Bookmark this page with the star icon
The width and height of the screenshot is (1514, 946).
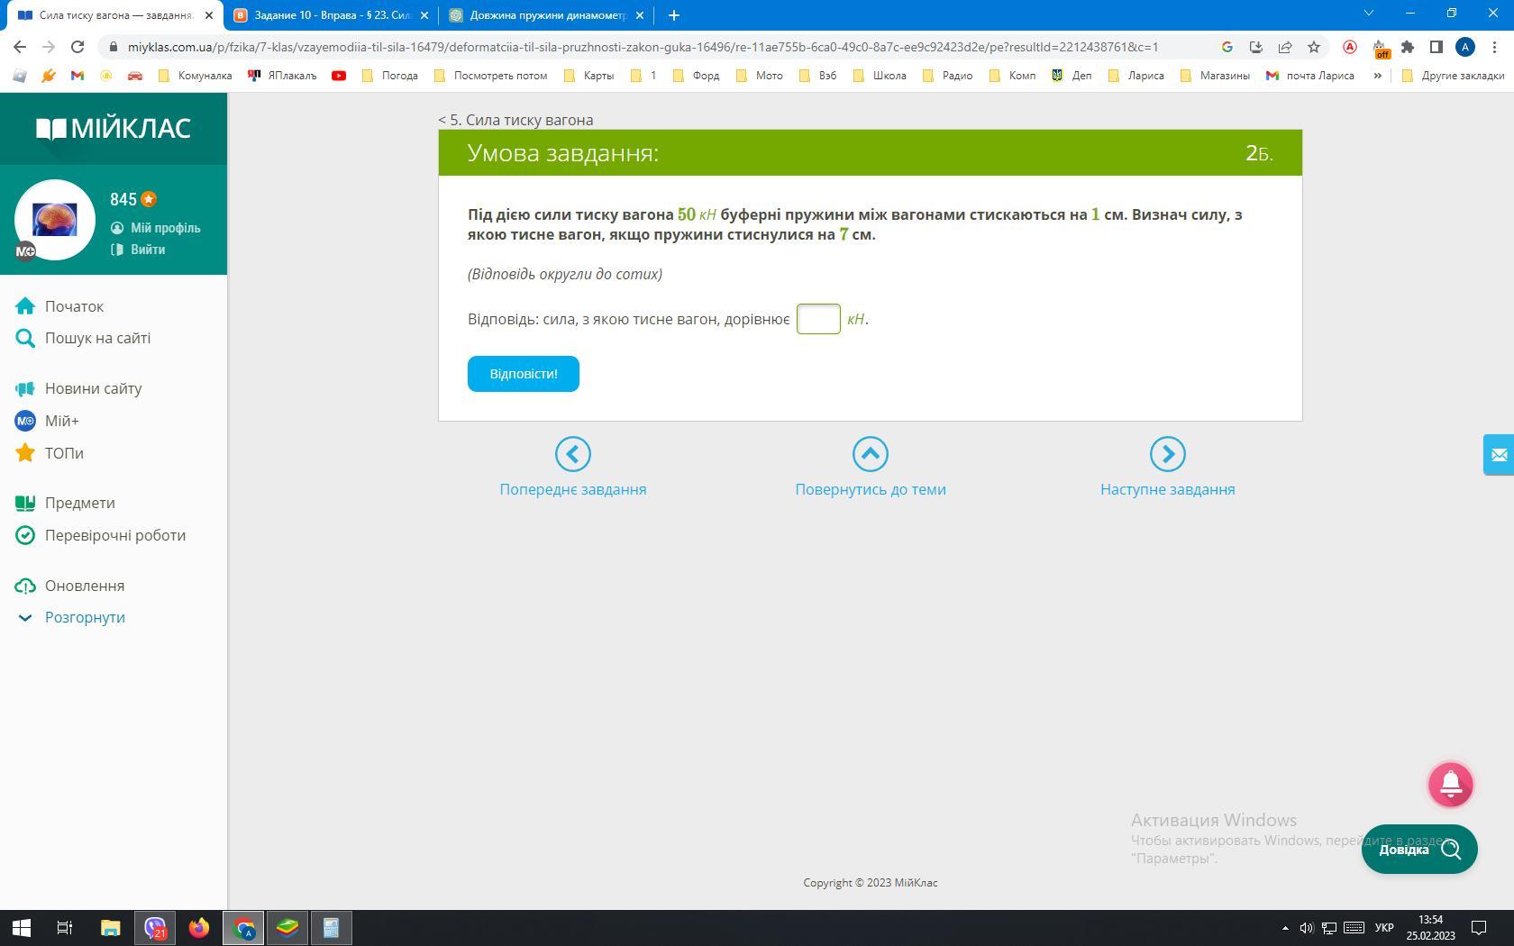[1314, 47]
